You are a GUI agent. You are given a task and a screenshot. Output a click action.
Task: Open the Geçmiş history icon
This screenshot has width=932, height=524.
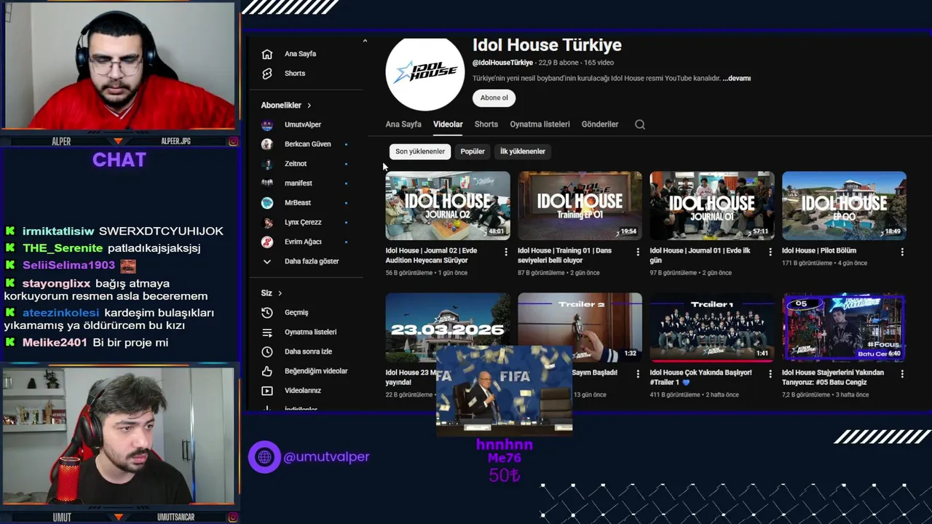click(267, 312)
